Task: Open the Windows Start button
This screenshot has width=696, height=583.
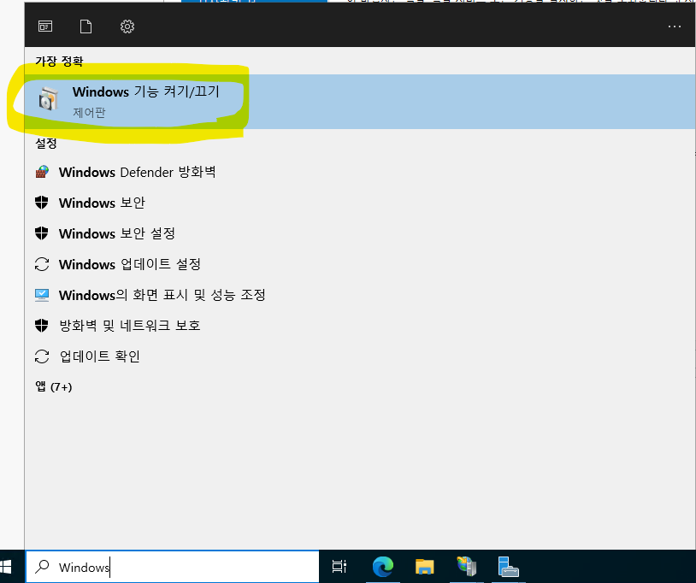Action: [6, 567]
